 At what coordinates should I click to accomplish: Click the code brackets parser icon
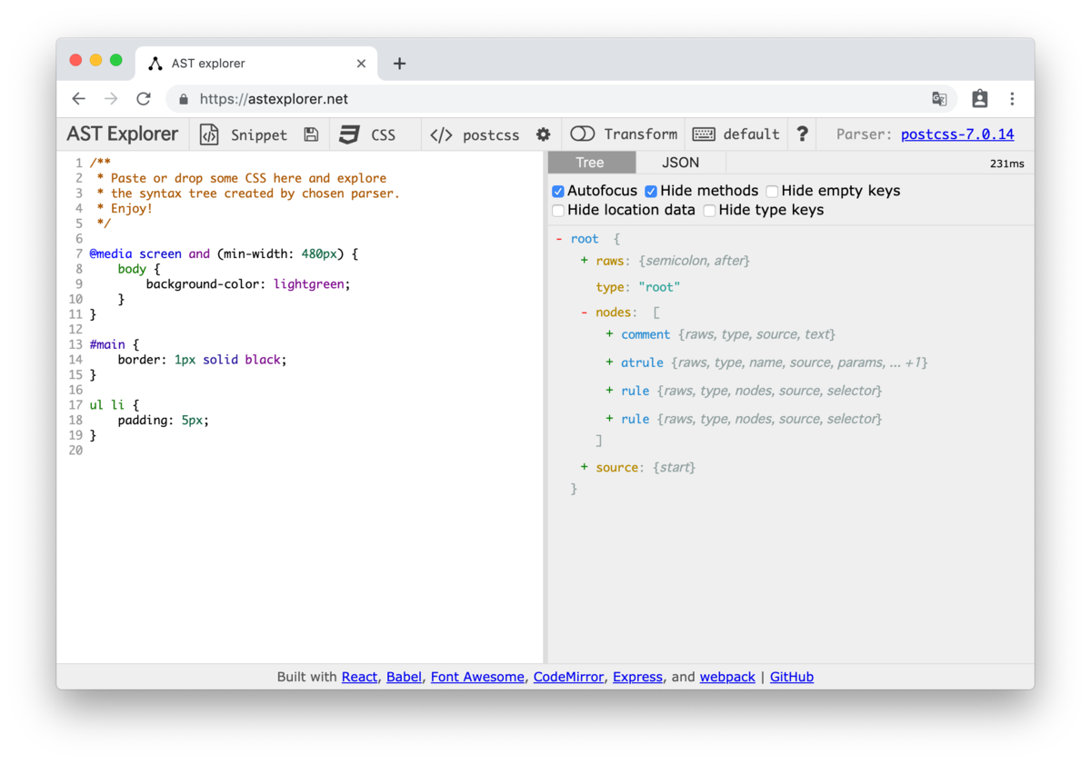(441, 134)
